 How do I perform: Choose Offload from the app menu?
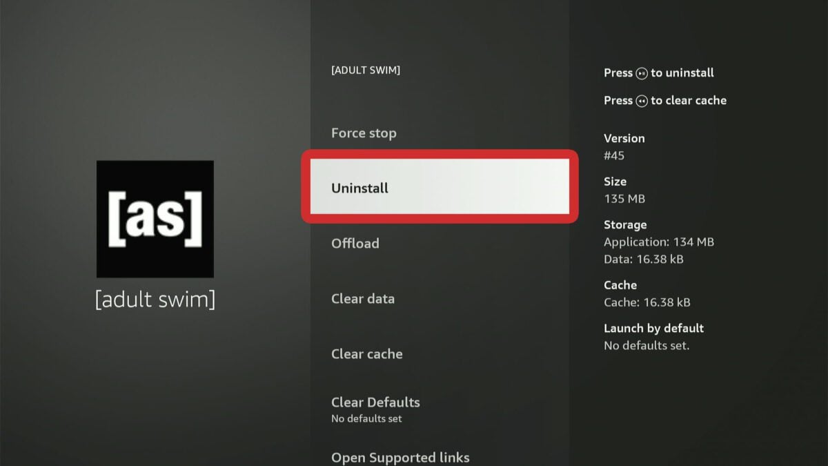(x=355, y=244)
